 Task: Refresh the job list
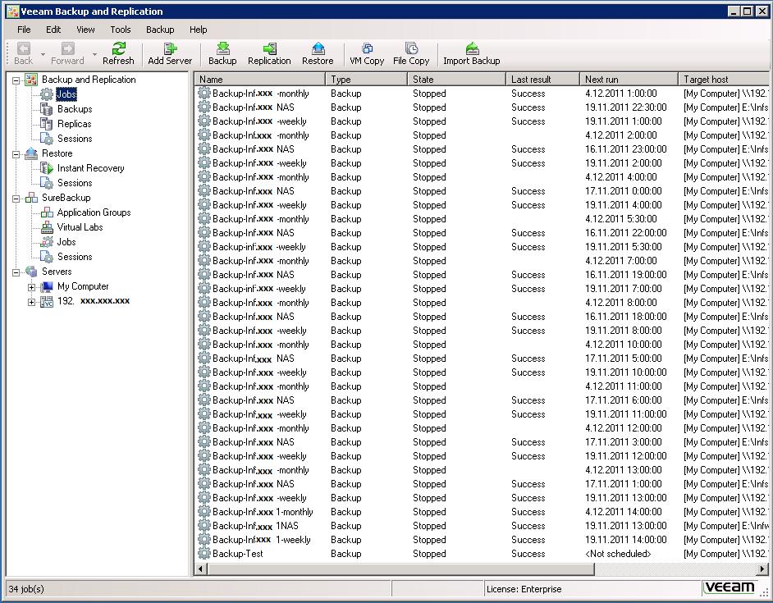point(118,53)
